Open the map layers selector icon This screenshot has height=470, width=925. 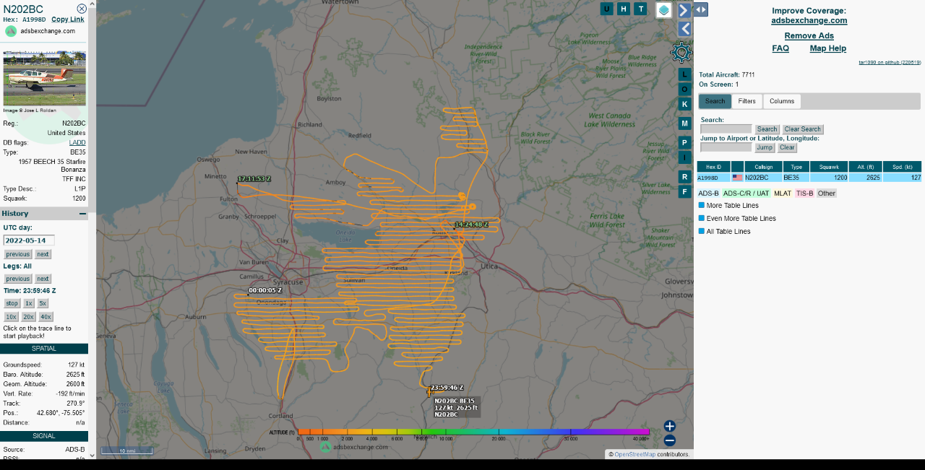pyautogui.click(x=664, y=9)
